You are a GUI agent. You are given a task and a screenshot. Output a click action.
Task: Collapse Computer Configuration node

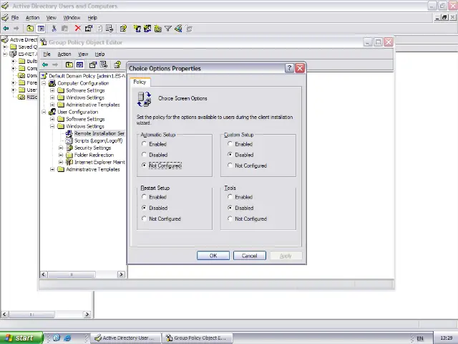(x=44, y=83)
